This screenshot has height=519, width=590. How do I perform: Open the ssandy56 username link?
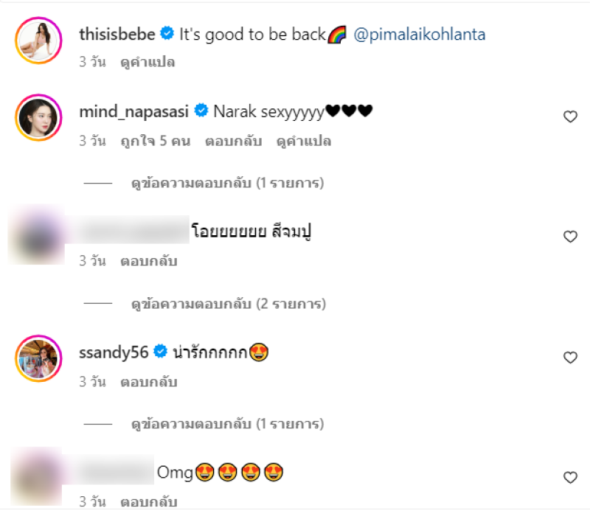click(114, 352)
